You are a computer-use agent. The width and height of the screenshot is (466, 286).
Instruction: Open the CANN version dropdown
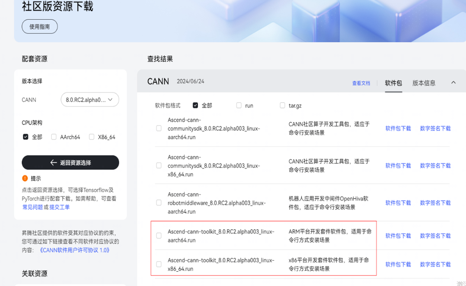point(90,100)
